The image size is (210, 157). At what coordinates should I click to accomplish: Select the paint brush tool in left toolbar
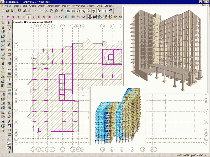point(9,44)
